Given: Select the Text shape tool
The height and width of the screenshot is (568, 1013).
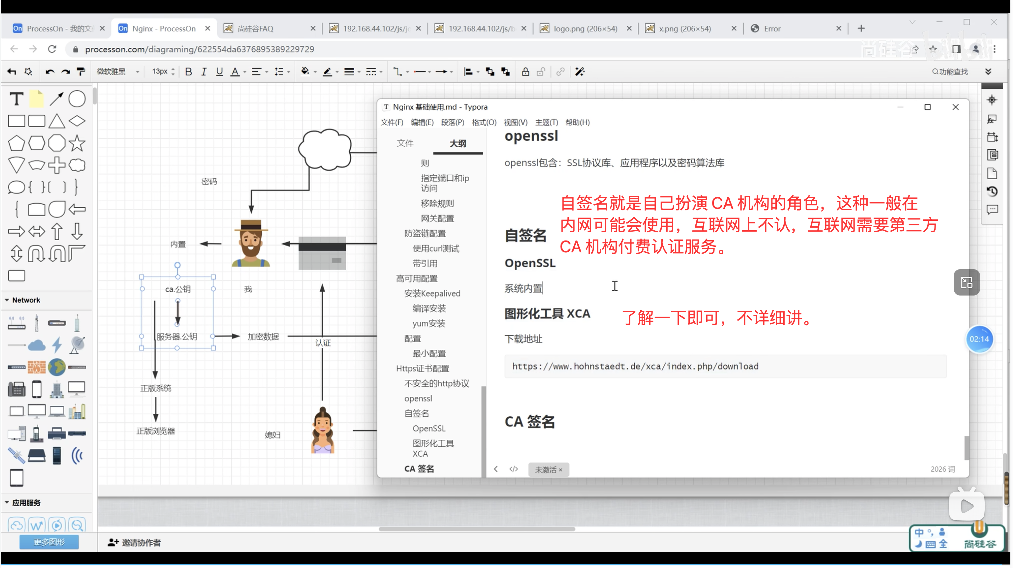Looking at the screenshot, I should tap(16, 99).
